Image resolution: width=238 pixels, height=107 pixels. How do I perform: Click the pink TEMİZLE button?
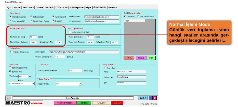point(141,58)
